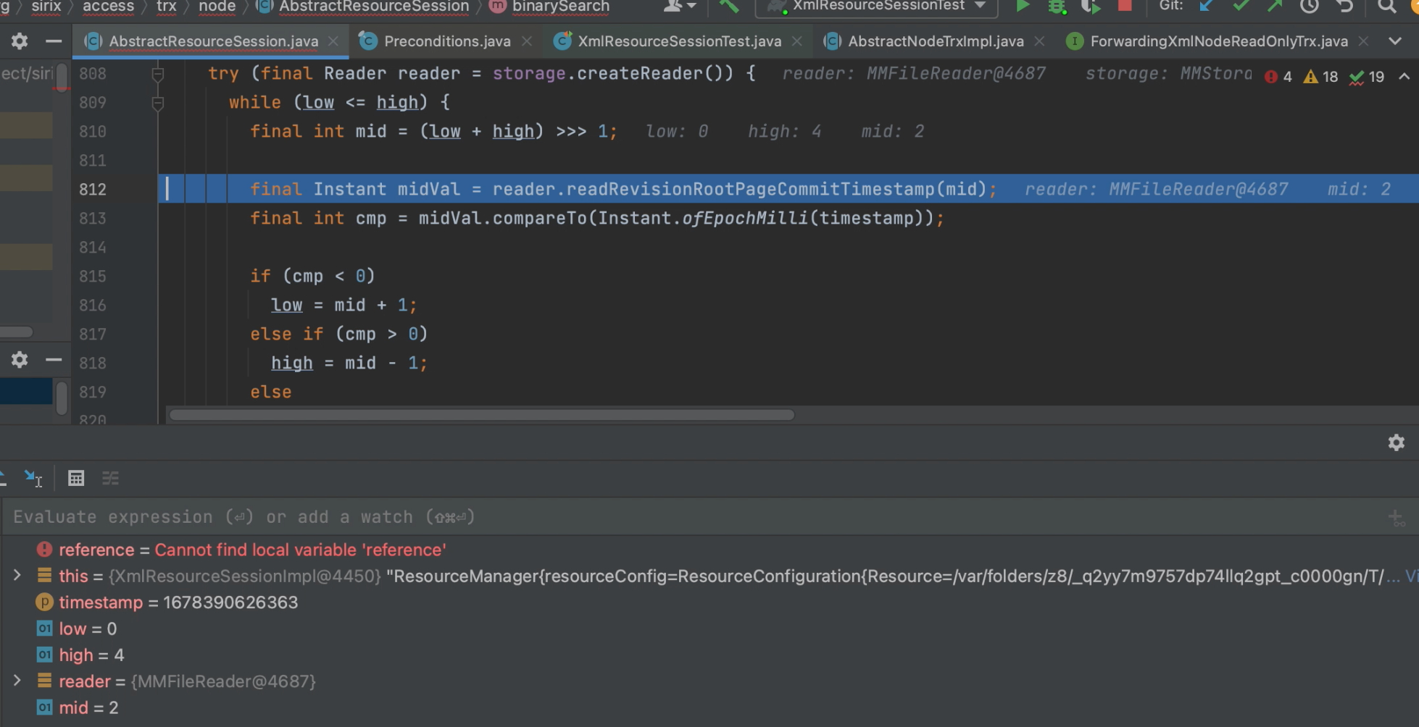Viewport: 1419px width, 727px height.
Task: Show hidden editor tabs chevron
Action: [1395, 41]
